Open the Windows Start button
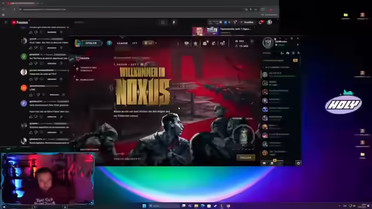Screen dimensions: 372x209 tap(144, 206)
